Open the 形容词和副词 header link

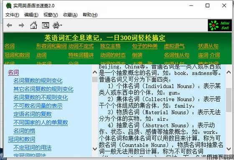pyautogui.click(x=51, y=46)
